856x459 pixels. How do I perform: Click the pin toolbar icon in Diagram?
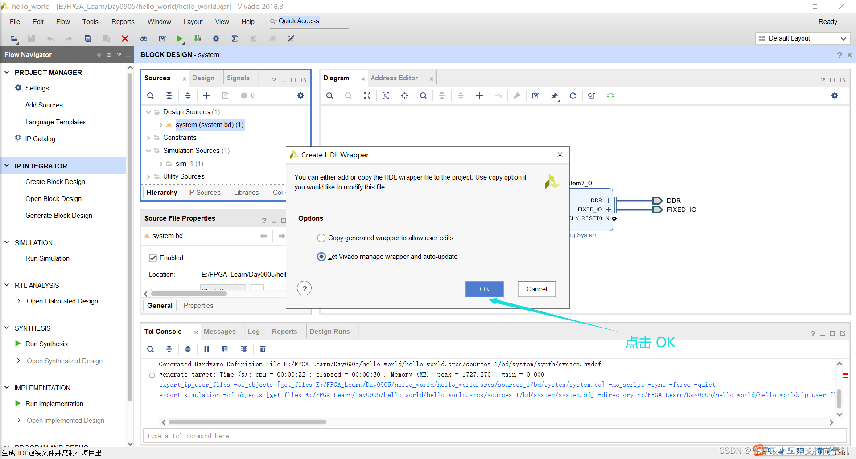coord(554,95)
